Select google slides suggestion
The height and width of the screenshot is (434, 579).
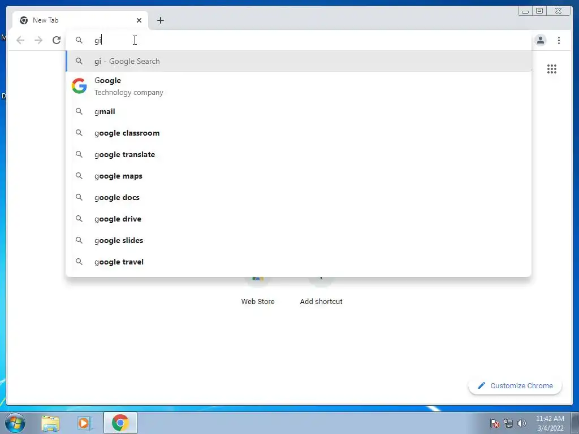tap(299, 240)
